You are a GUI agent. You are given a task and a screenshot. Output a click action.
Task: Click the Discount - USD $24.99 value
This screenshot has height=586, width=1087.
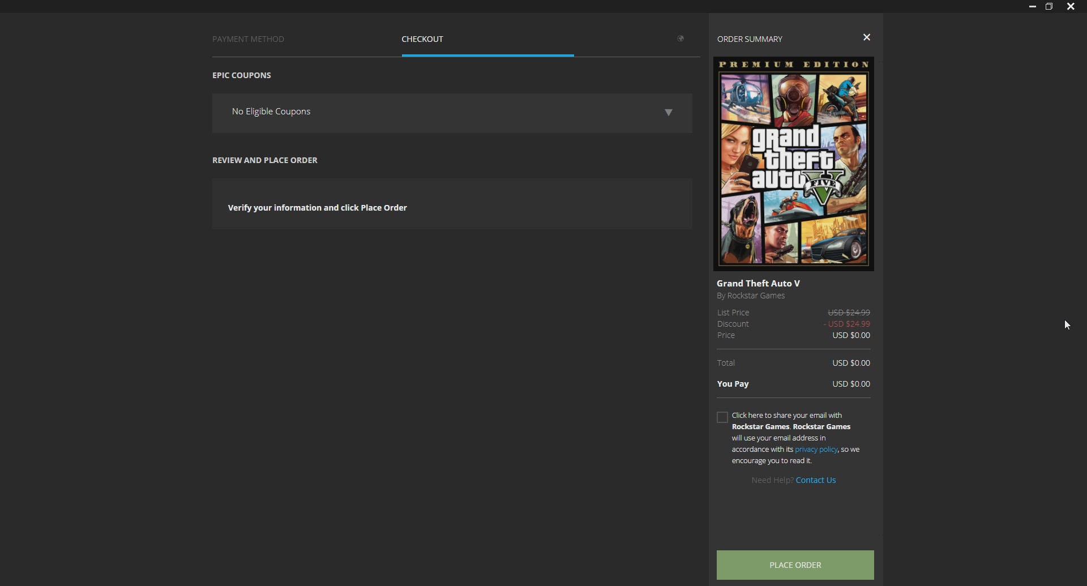click(847, 324)
